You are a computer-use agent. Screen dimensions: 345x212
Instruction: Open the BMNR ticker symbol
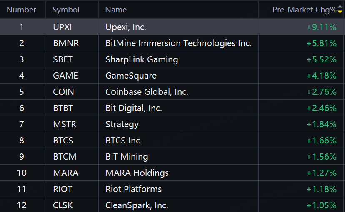click(x=66, y=43)
